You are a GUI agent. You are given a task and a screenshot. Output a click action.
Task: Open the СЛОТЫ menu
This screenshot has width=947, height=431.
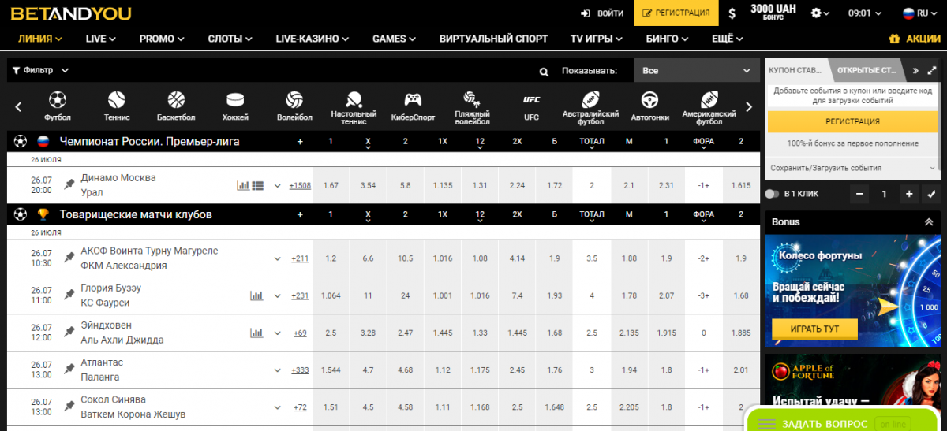230,39
